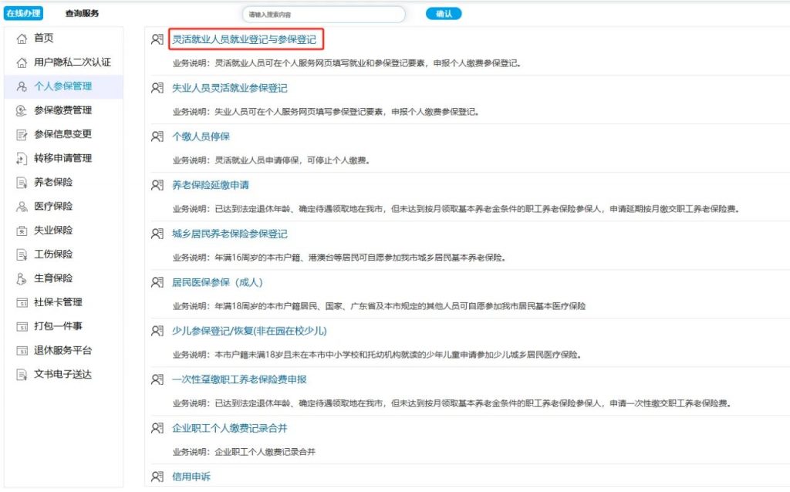Click the 文书电子送达 document icon
This screenshot has height=492, width=790.
click(22, 375)
